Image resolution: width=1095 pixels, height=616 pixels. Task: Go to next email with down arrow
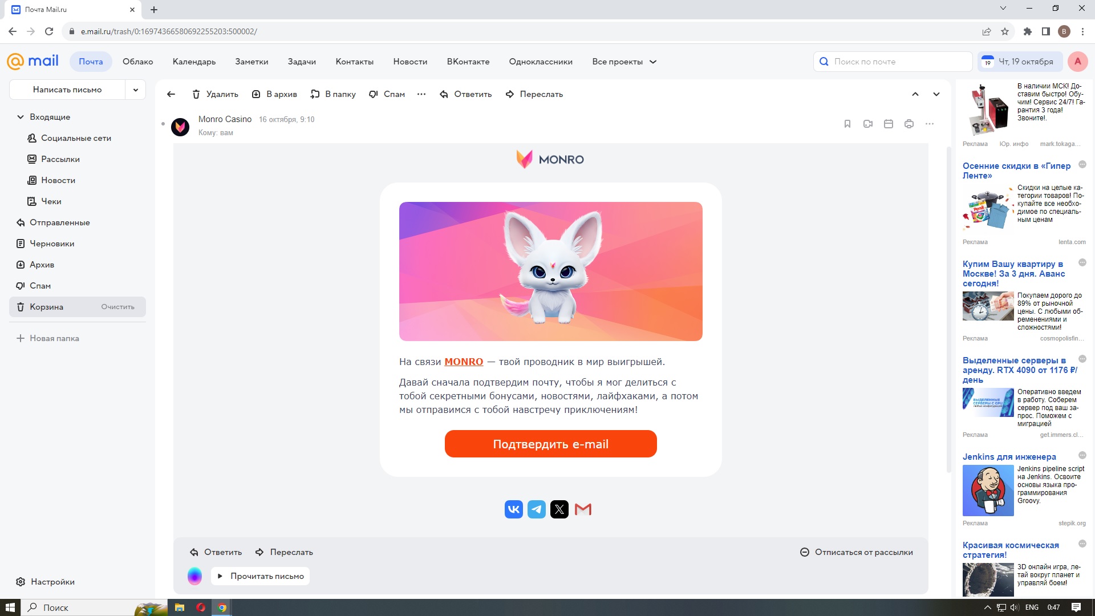pyautogui.click(x=936, y=94)
